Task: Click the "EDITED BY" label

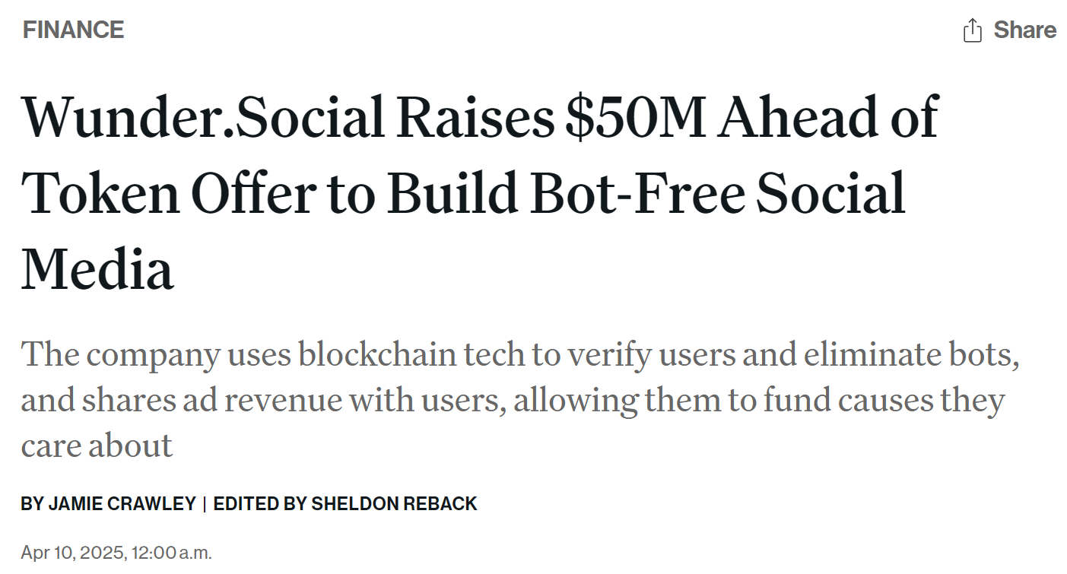Action: tap(260, 503)
